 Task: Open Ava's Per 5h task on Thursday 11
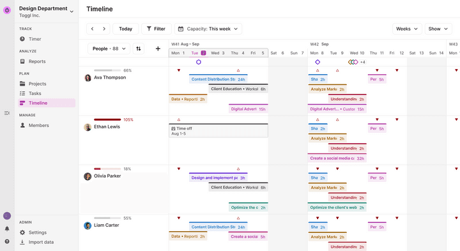(377, 79)
